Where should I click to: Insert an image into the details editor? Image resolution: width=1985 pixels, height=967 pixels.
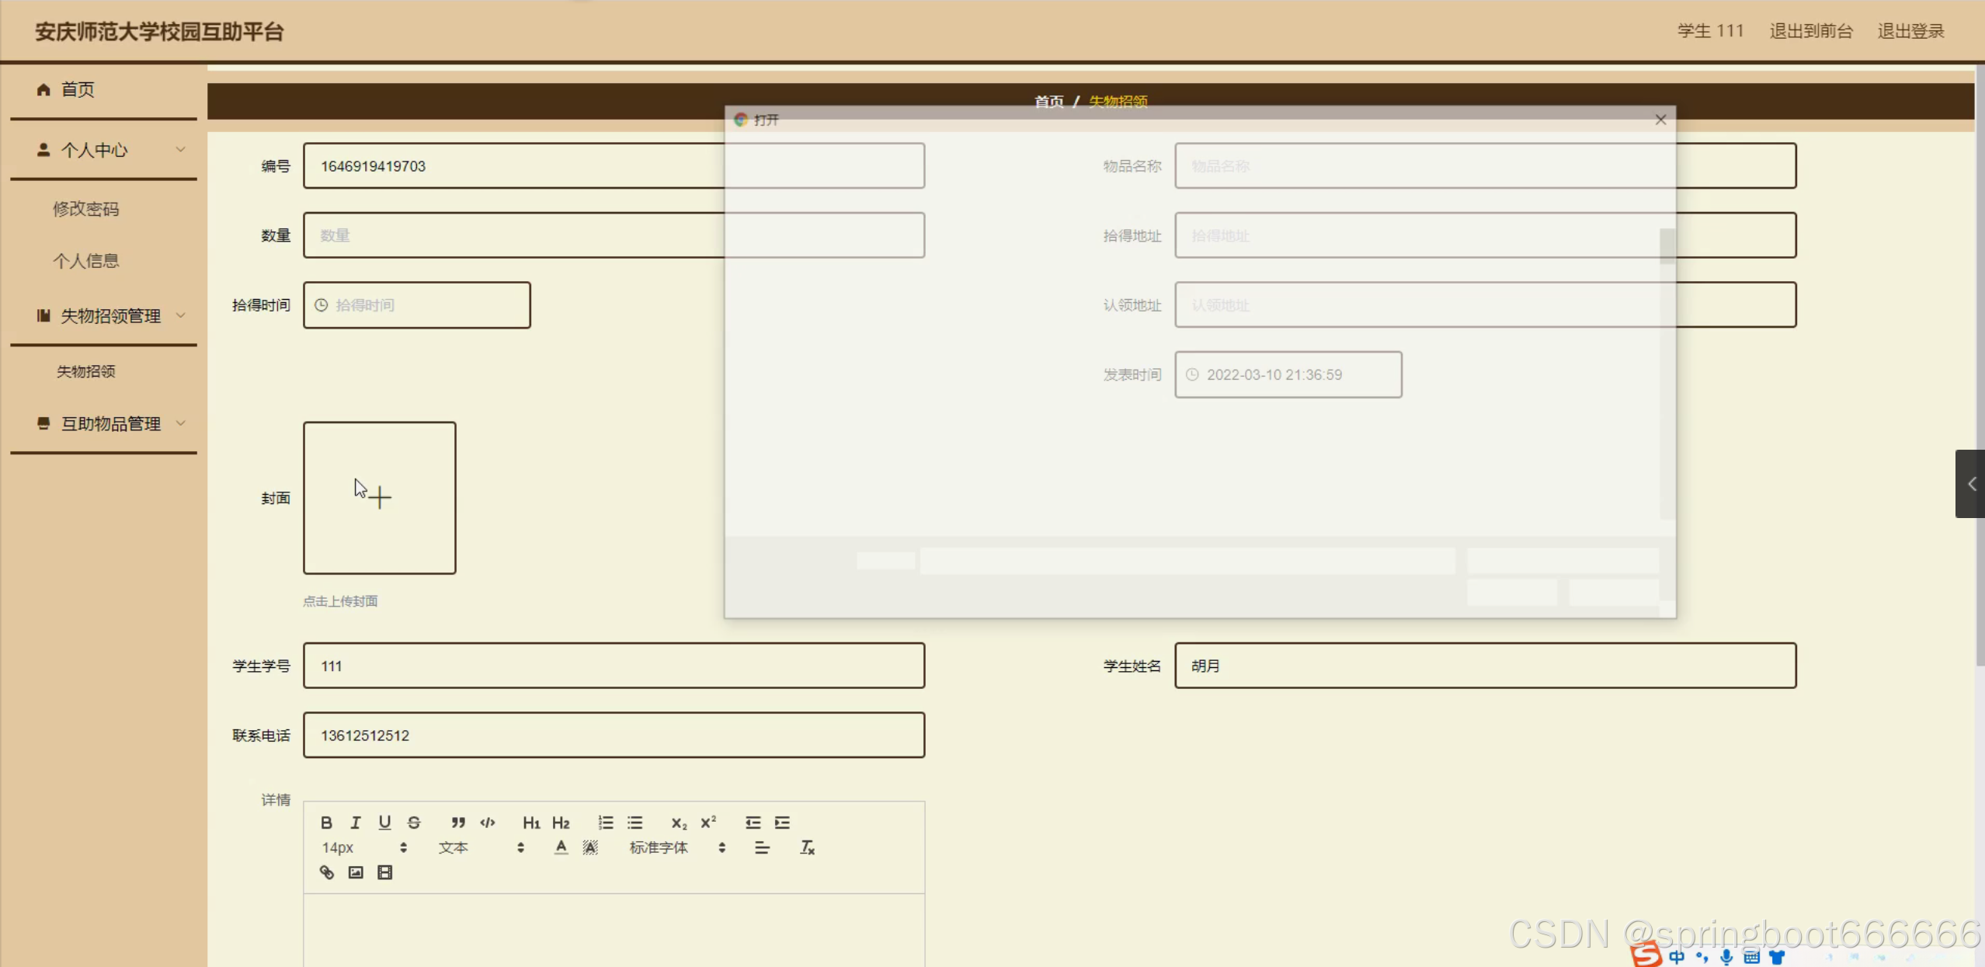coord(356,872)
